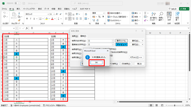Expand the 検索する文字列 combo box arrow

pyautogui.click(x=113, y=41)
